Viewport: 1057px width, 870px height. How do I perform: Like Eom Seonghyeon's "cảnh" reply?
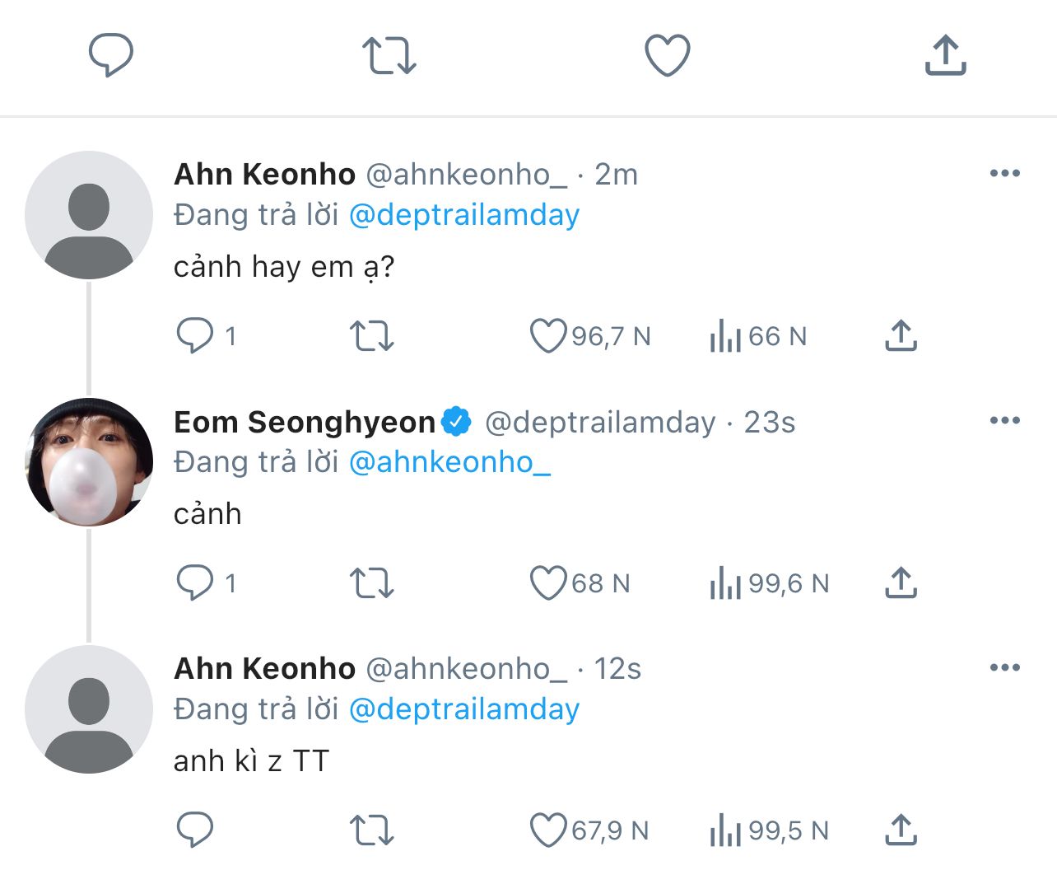coord(548,583)
